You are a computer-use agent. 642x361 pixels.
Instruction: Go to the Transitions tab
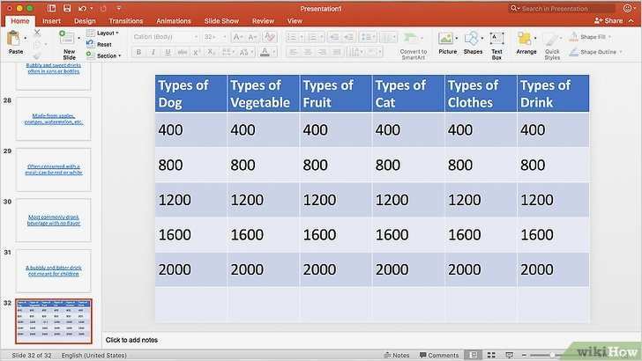(x=126, y=21)
